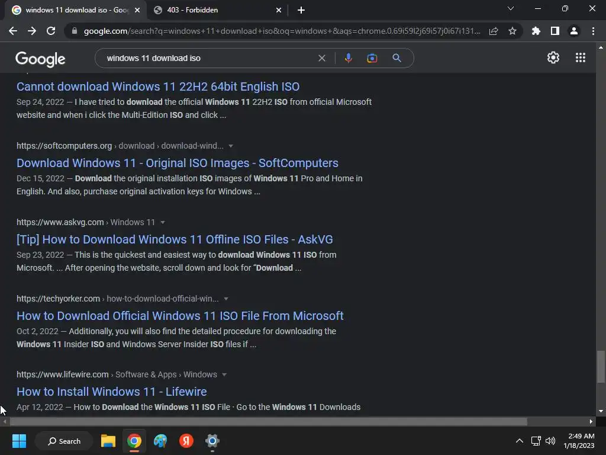Open the Chrome extensions puzzle menu

click(536, 31)
